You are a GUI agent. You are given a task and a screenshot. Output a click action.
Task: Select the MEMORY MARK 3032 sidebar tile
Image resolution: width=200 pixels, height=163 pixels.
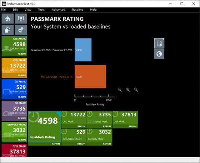tap(14, 130)
